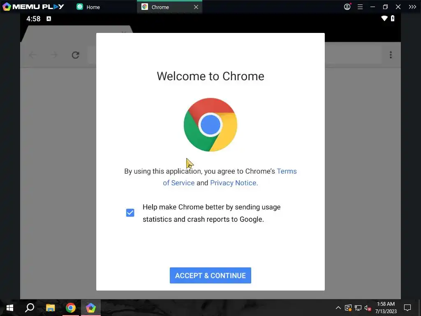Open the Windows Start menu
This screenshot has width=421, height=316.
pos(10,308)
